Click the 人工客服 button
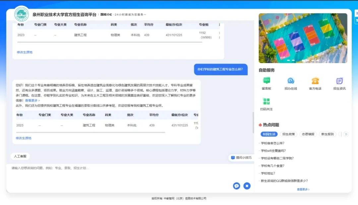The height and width of the screenshot is (205, 358). pos(20,156)
